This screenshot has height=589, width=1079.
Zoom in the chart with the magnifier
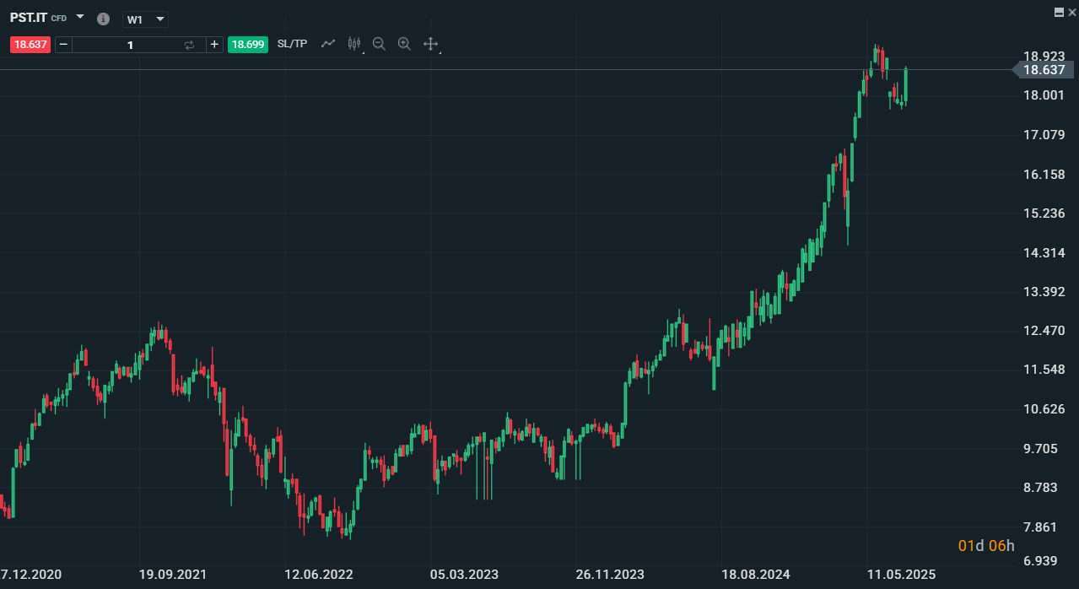point(404,44)
